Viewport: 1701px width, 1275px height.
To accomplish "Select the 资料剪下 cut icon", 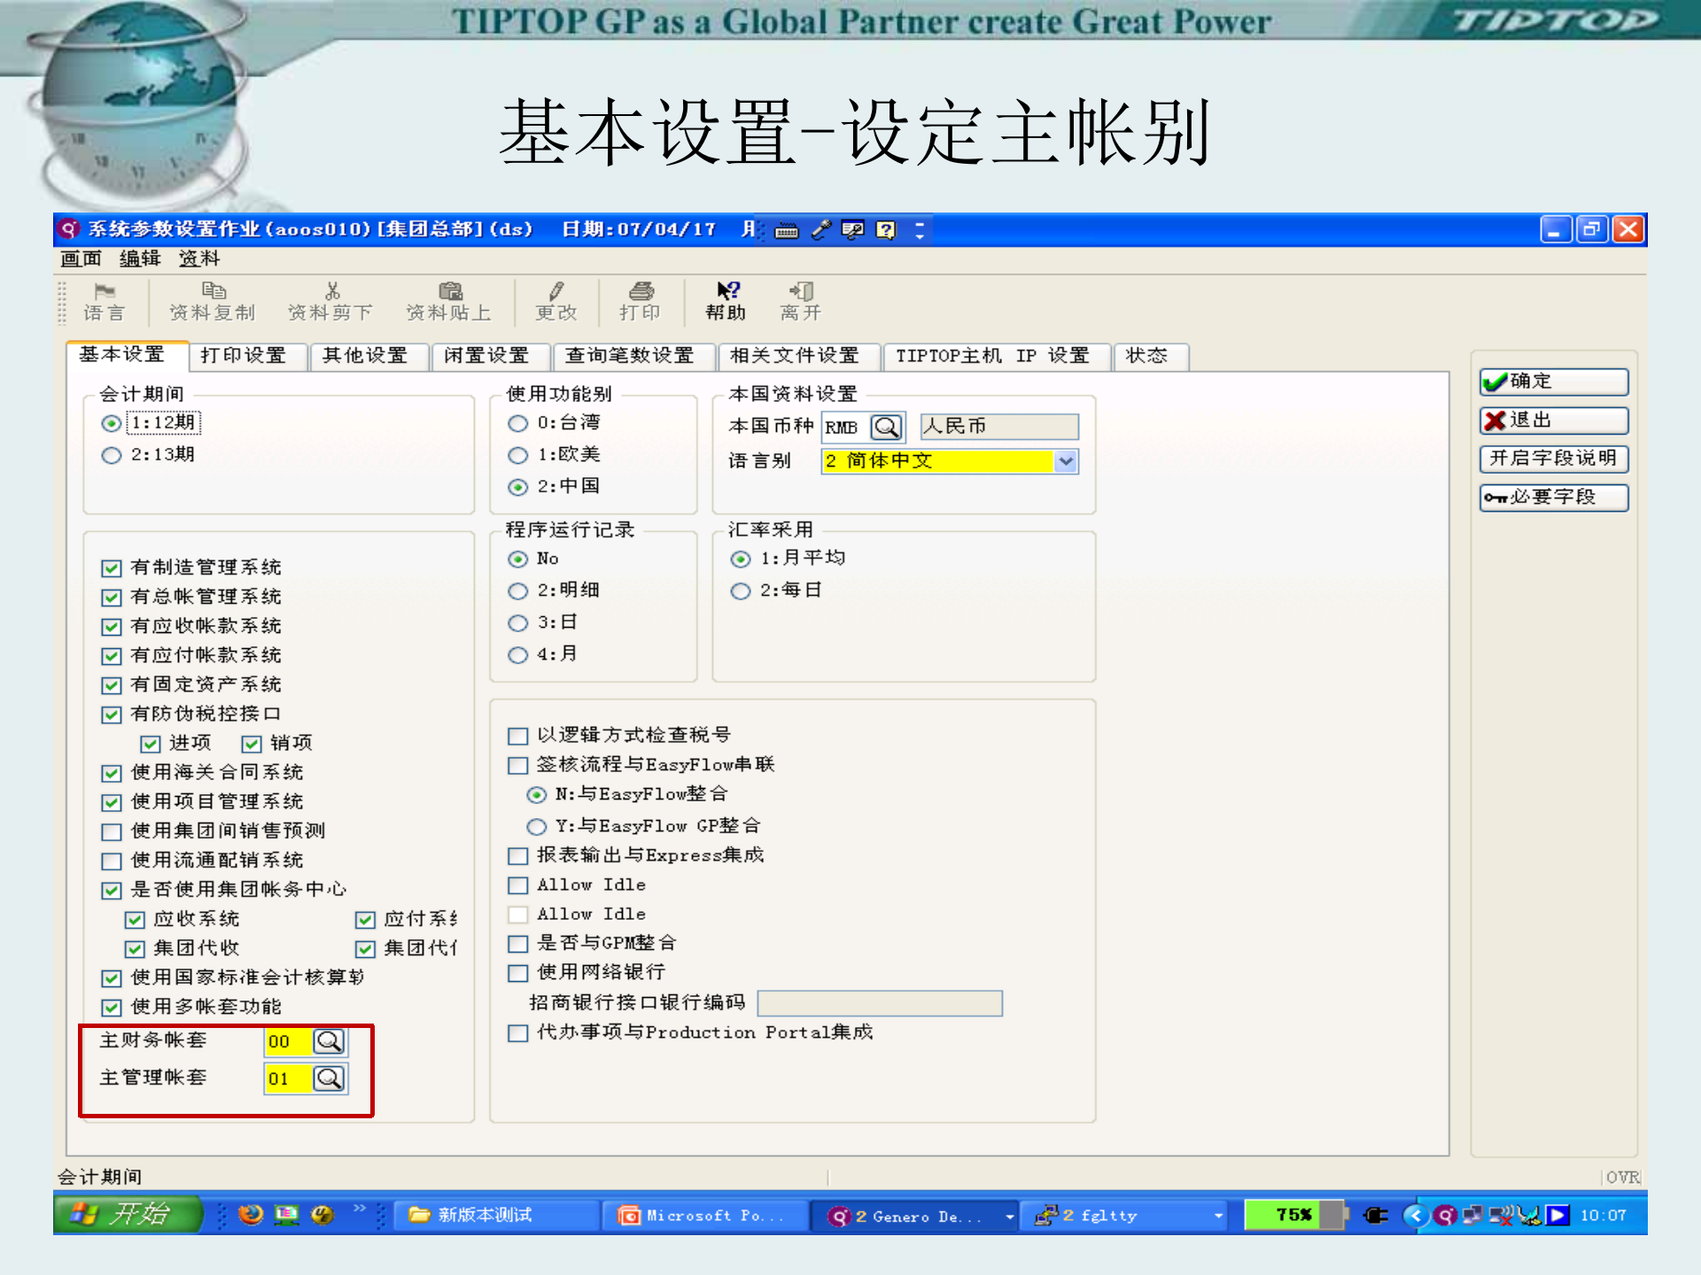I will click(331, 304).
